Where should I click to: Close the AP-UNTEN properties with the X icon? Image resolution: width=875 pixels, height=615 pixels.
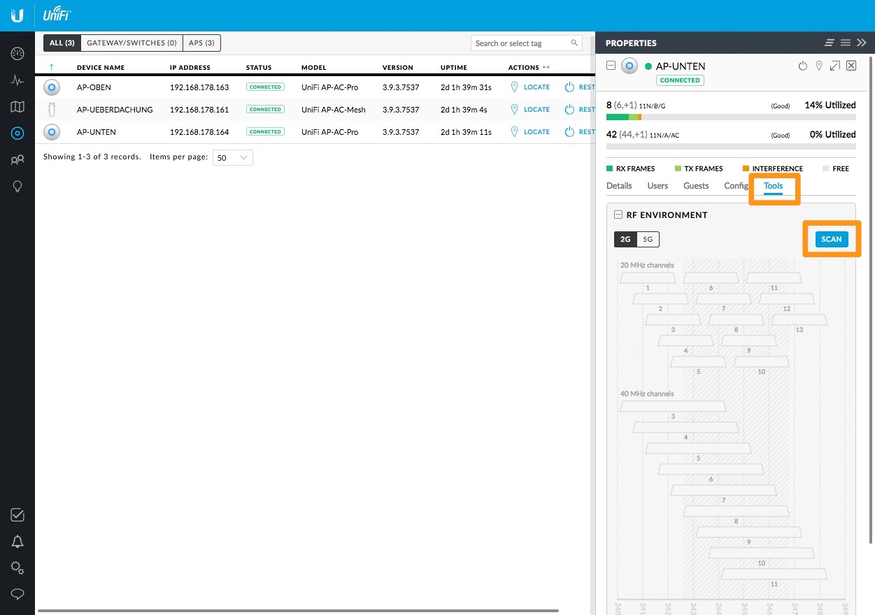(851, 66)
